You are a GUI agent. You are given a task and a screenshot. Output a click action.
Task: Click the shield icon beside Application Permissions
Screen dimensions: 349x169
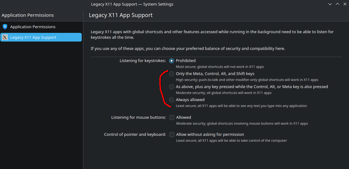(x=5, y=27)
